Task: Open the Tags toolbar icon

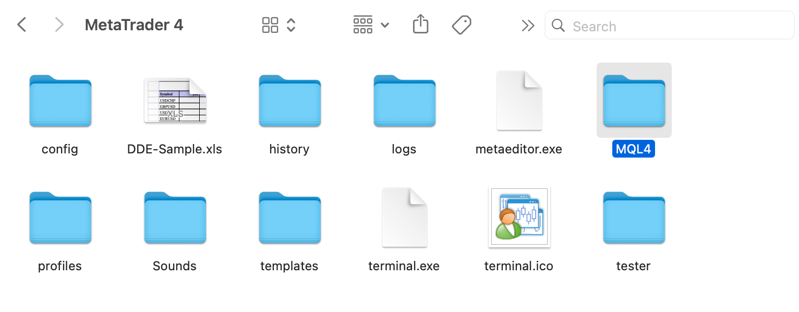Action: 462,25
